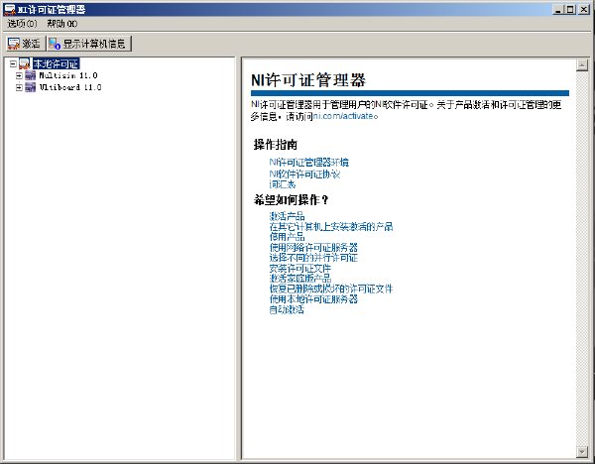Click the 显示计算机信息 toolbar button
The height and width of the screenshot is (464, 595).
point(89,44)
